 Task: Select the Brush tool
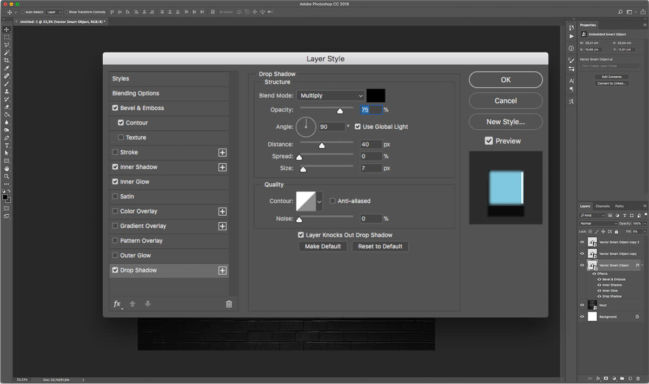click(7, 84)
